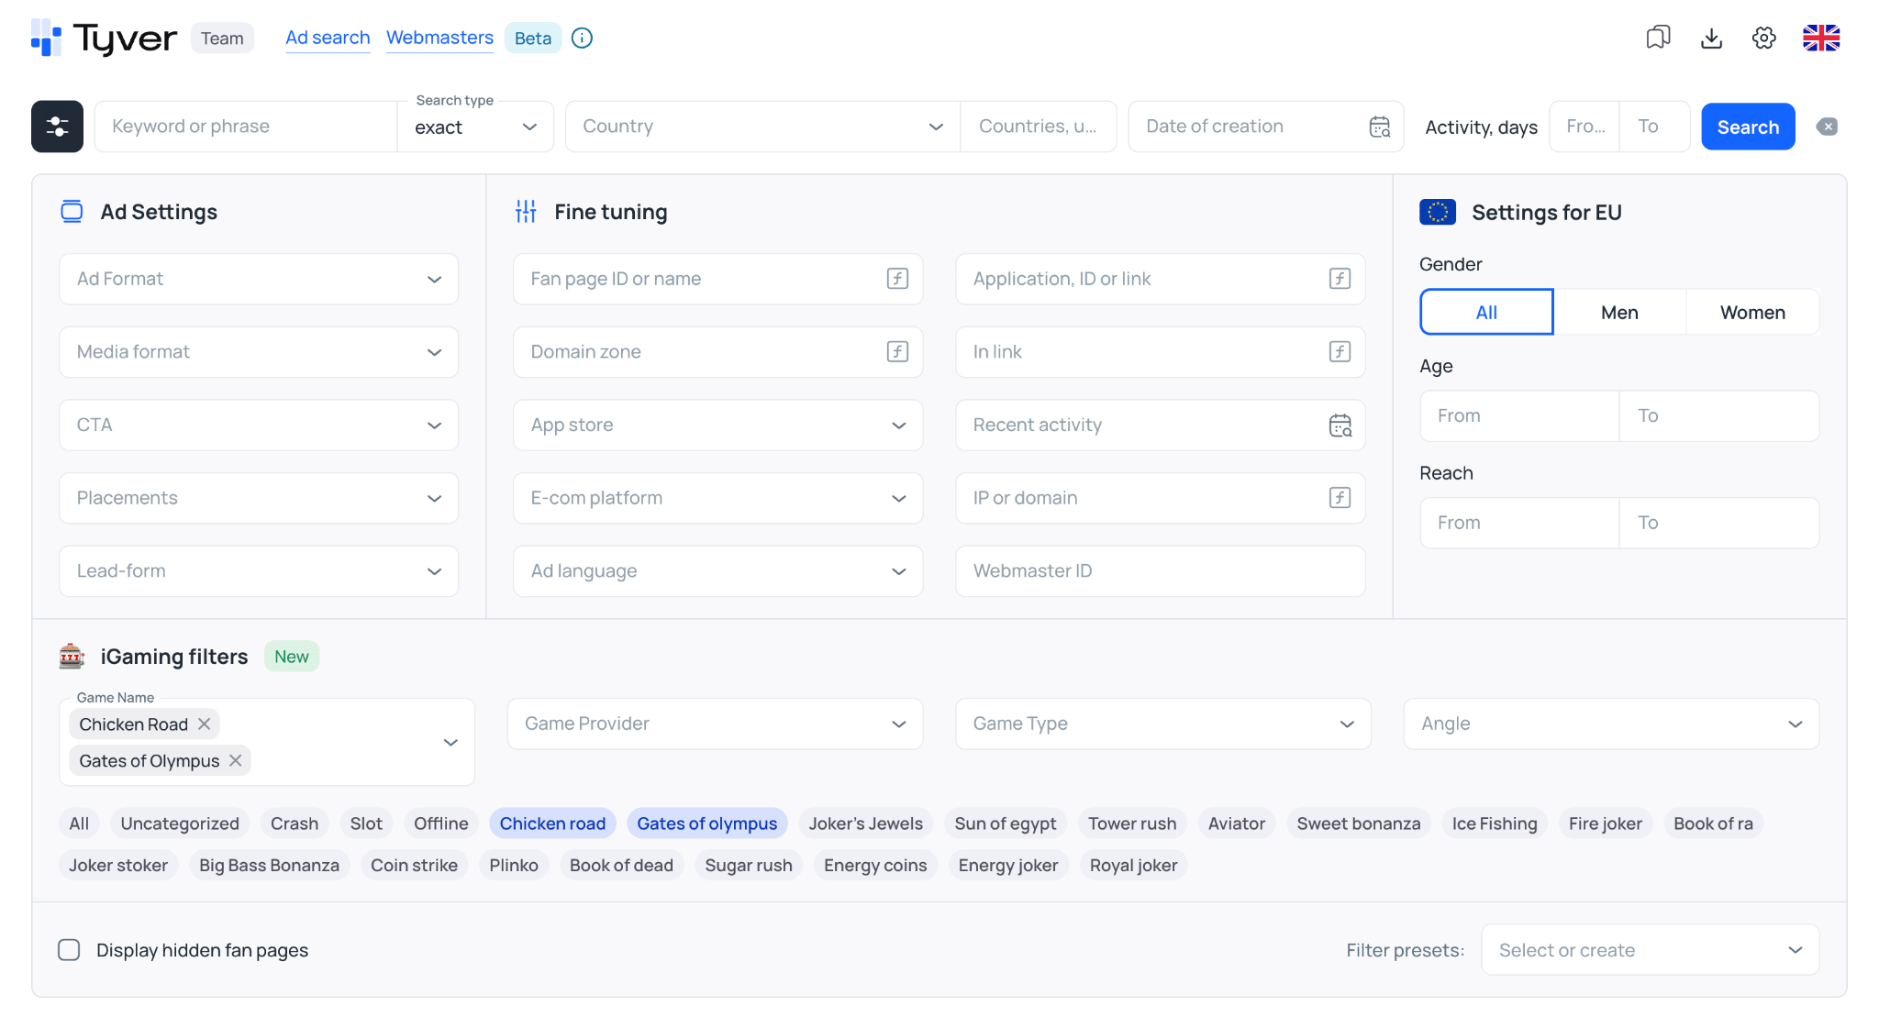1879x1017 pixels.
Task: Open the Filter presets Select or create dropdown
Action: point(1650,950)
